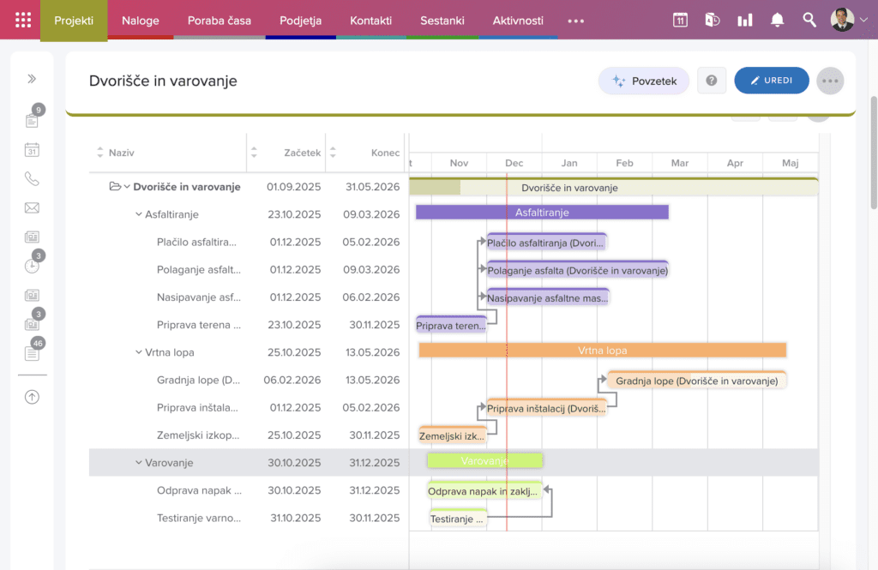Click the help question mark icon
This screenshot has height=570, width=878.
coord(711,81)
